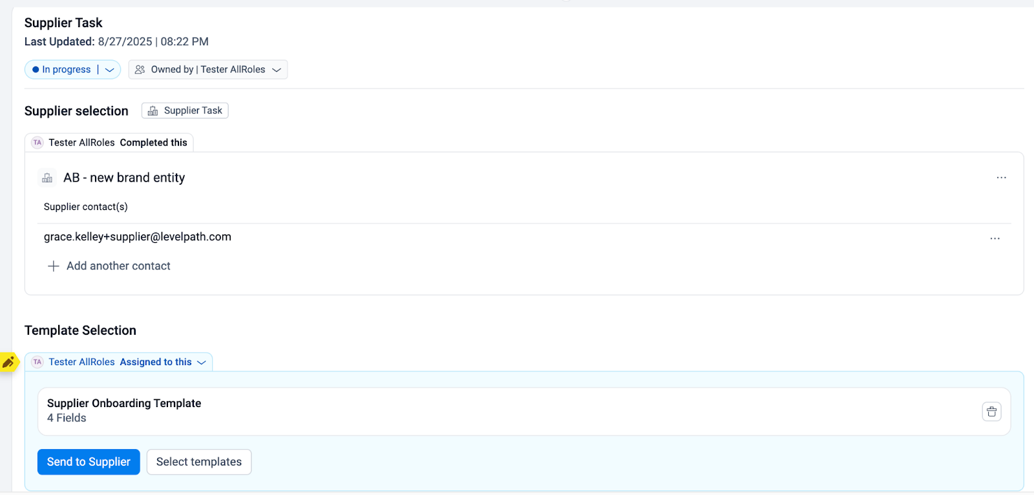This screenshot has height=495, width=1034.
Task: Select the Supplier Task tag
Action: pos(185,111)
